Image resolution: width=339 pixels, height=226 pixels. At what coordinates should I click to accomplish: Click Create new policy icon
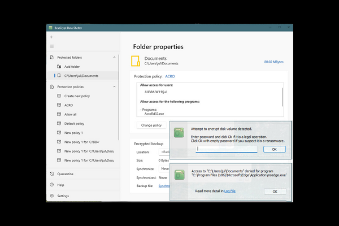[x=58, y=96]
